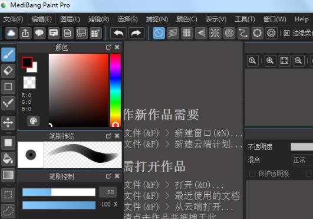Enable vanishing point snap
Image resolution: width=313 pixels, height=219 pixels.
201,33
